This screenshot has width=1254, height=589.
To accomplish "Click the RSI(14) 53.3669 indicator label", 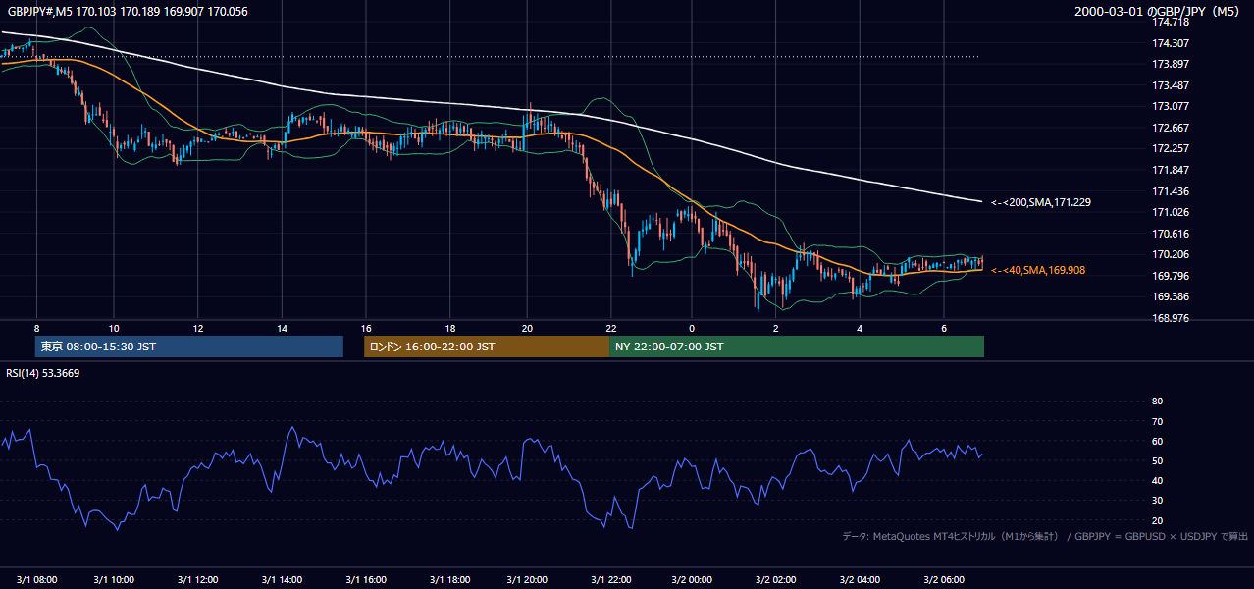I will click(43, 373).
